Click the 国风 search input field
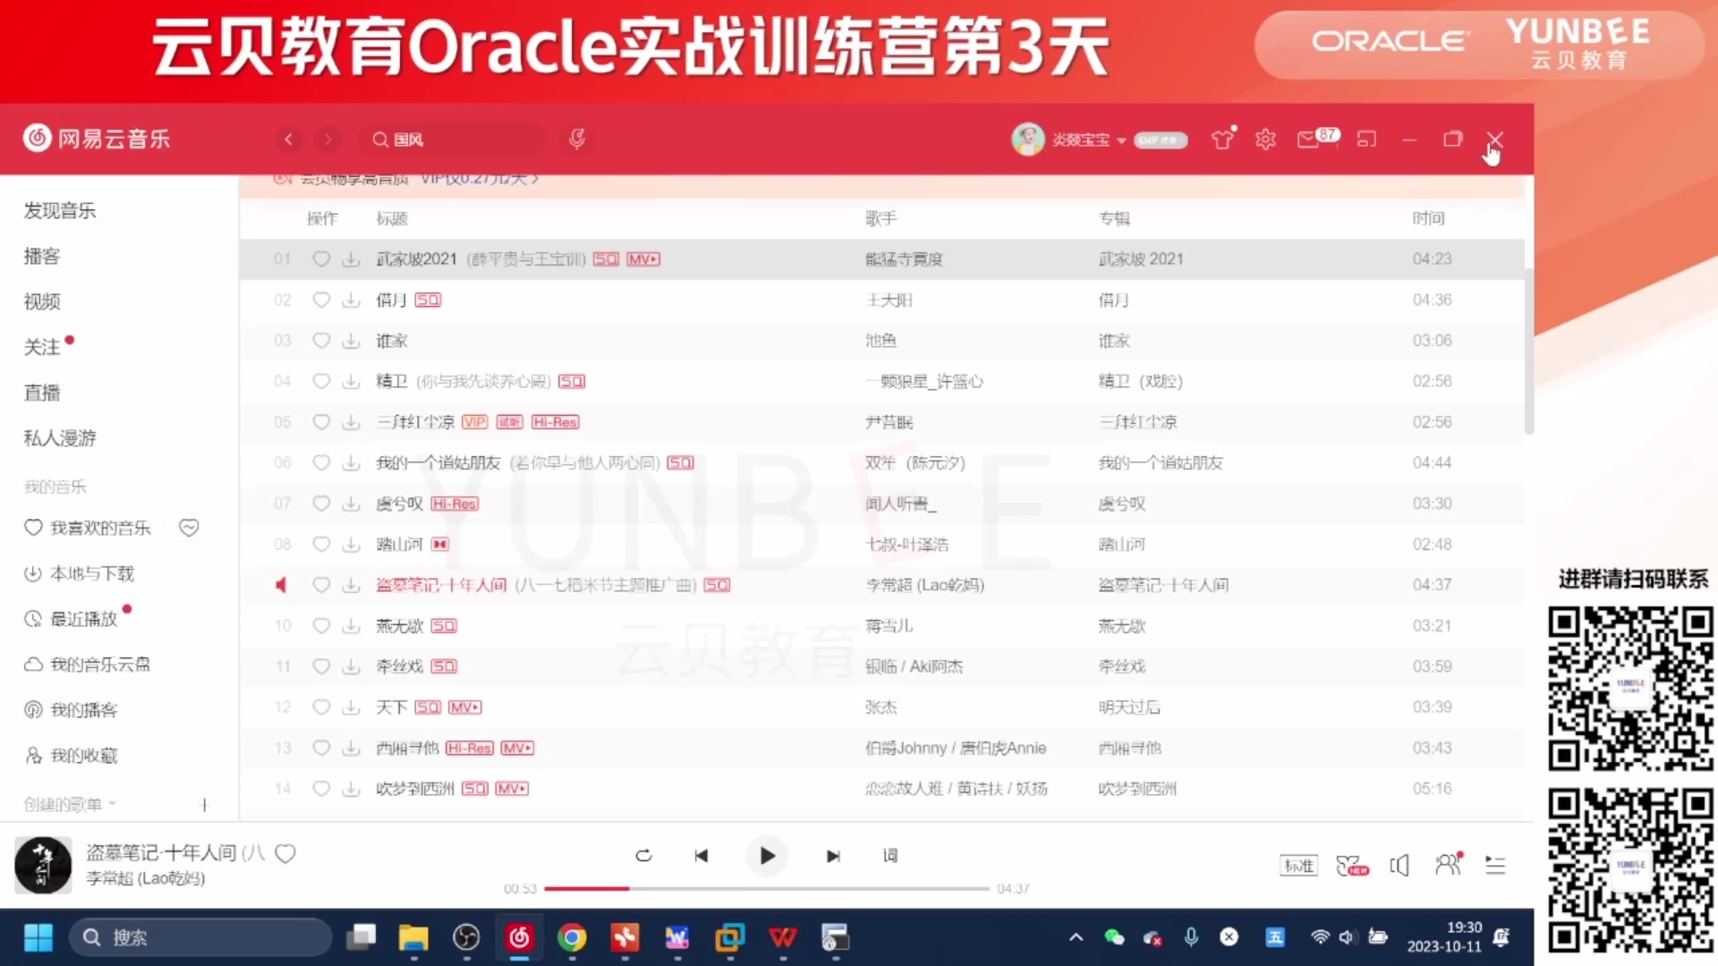 coord(452,139)
